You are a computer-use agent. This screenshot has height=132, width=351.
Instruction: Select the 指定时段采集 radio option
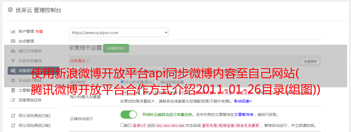click(x=159, y=82)
